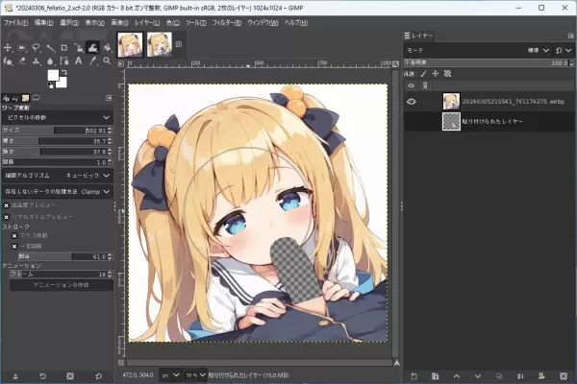Toggle lock alpha channel checkerboard icon
The image size is (577, 384).
pyautogui.click(x=447, y=74)
